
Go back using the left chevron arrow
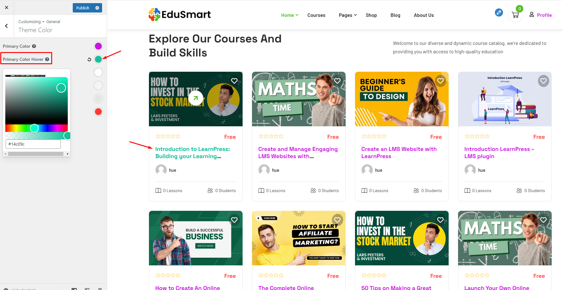point(7,26)
